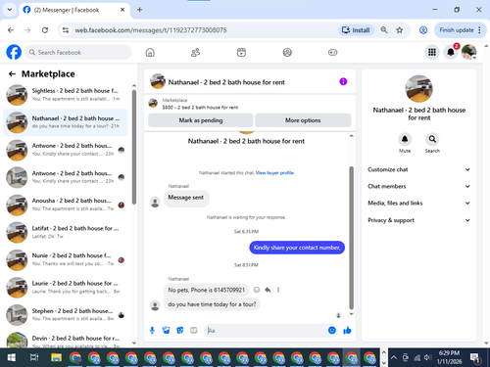Click Finish update button in Chrome

pos(457,30)
